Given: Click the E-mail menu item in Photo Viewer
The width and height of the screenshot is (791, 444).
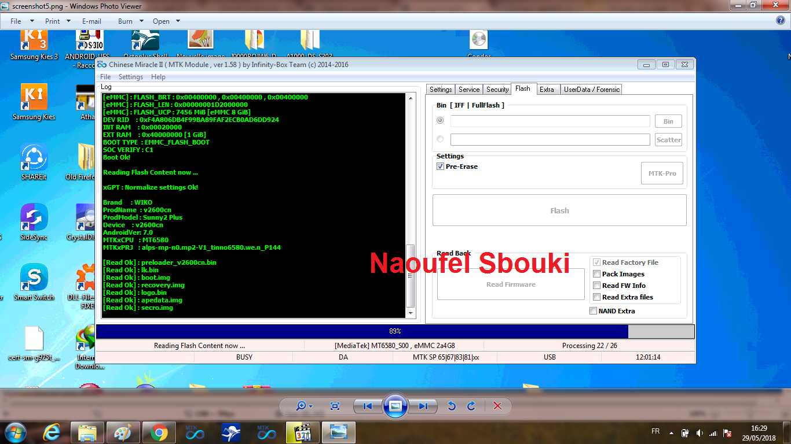Looking at the screenshot, I should click(x=91, y=21).
